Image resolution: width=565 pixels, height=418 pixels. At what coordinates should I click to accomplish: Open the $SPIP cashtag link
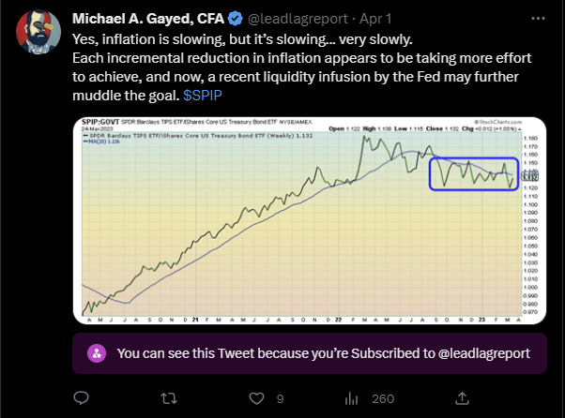pyautogui.click(x=203, y=96)
